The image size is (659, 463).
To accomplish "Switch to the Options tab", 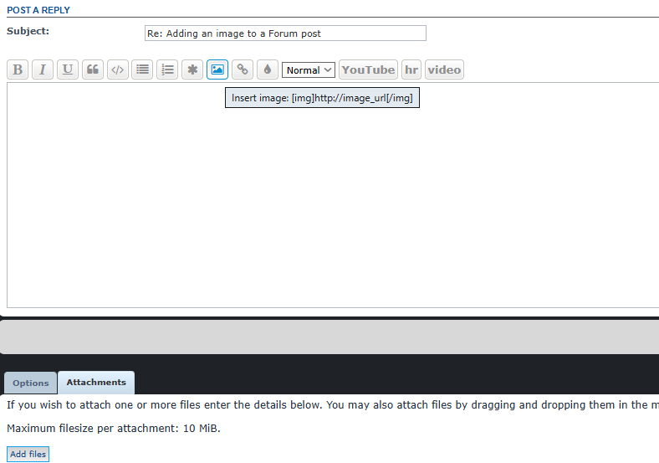I will point(31,383).
